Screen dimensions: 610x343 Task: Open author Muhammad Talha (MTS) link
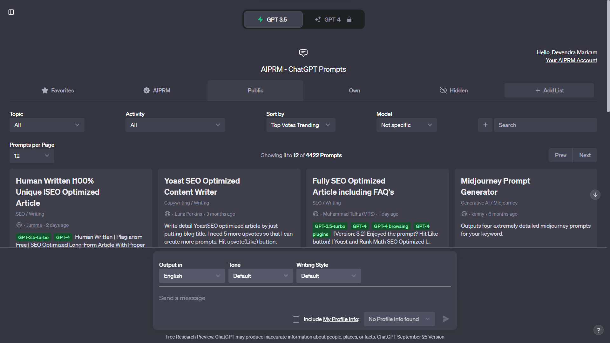(x=349, y=214)
